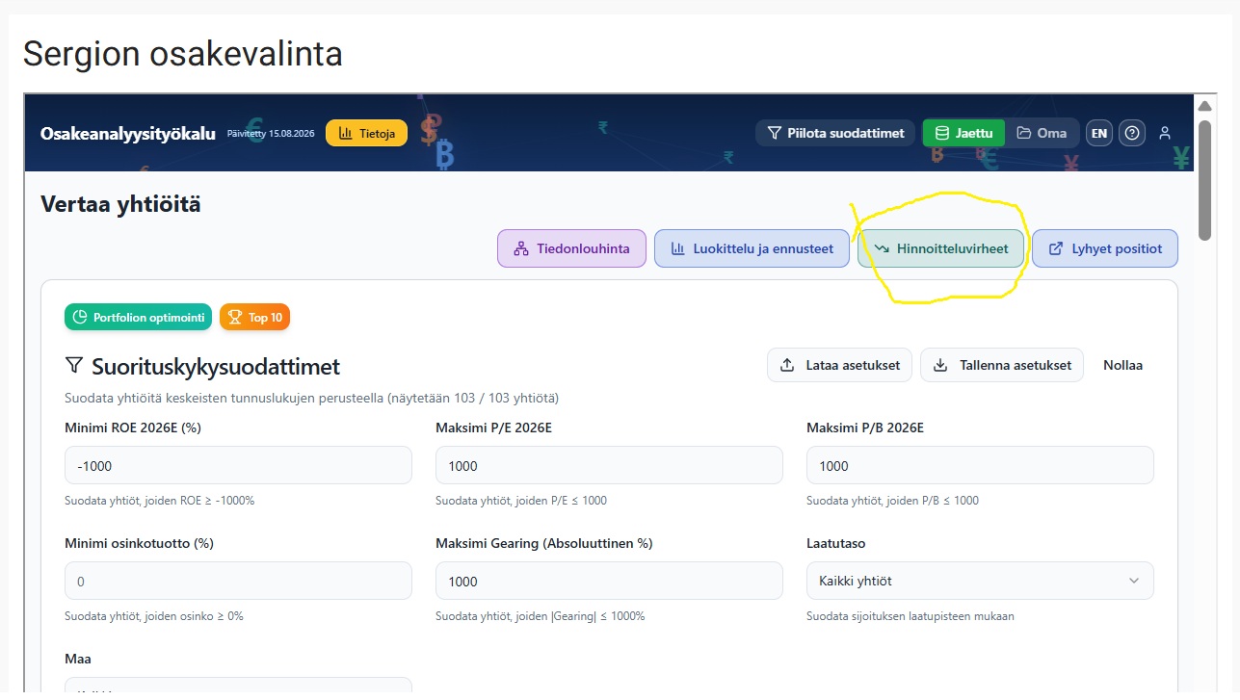This screenshot has height=700, width=1240.
Task: Click the Päivitetty 15.08.2026 text
Action: tap(271, 133)
